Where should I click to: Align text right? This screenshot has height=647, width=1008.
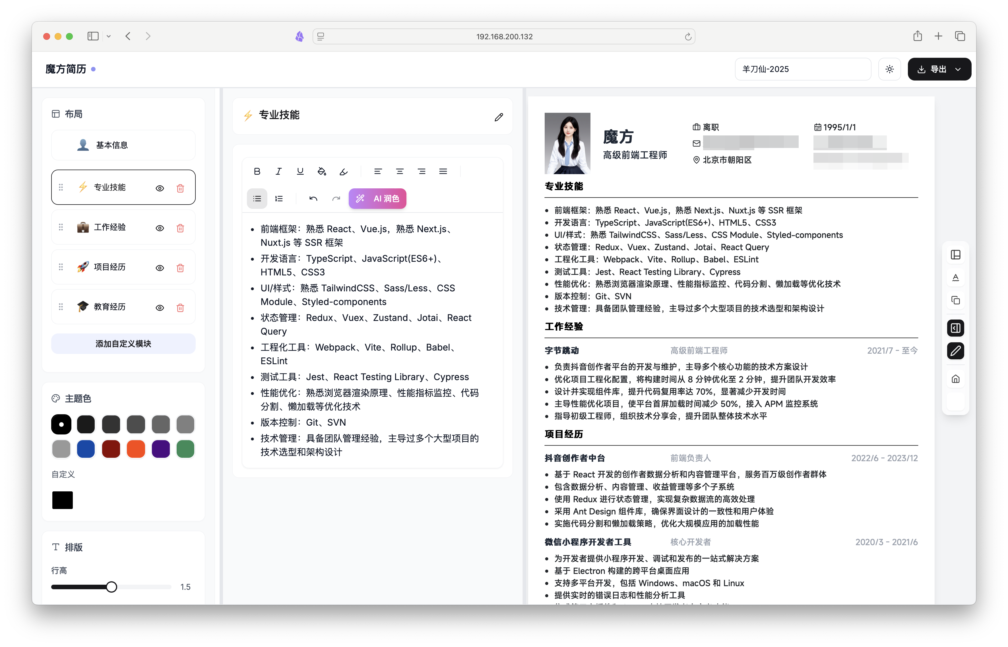pos(421,171)
